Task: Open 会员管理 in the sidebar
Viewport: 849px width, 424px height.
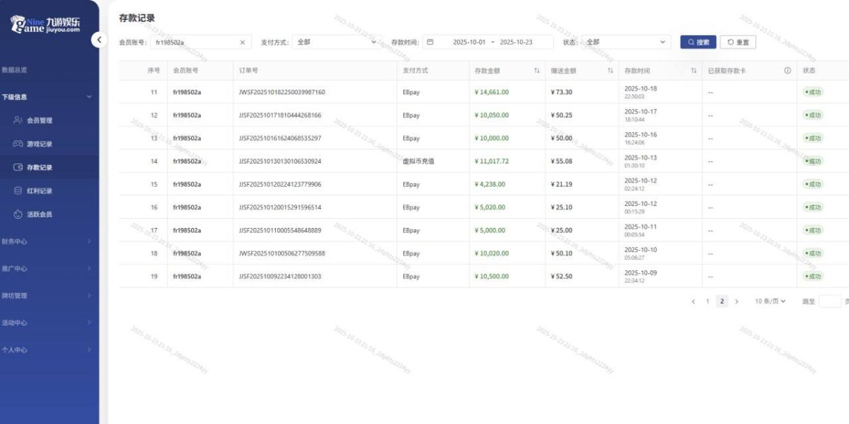Action: click(39, 120)
